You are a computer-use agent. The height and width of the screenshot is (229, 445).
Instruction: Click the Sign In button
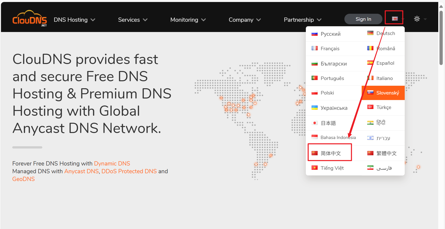pyautogui.click(x=363, y=19)
